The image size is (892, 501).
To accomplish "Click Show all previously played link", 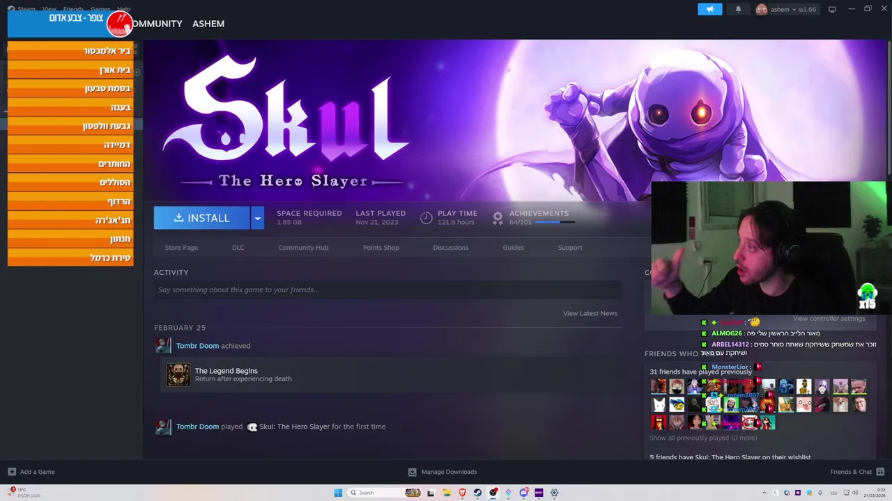I will [x=703, y=438].
